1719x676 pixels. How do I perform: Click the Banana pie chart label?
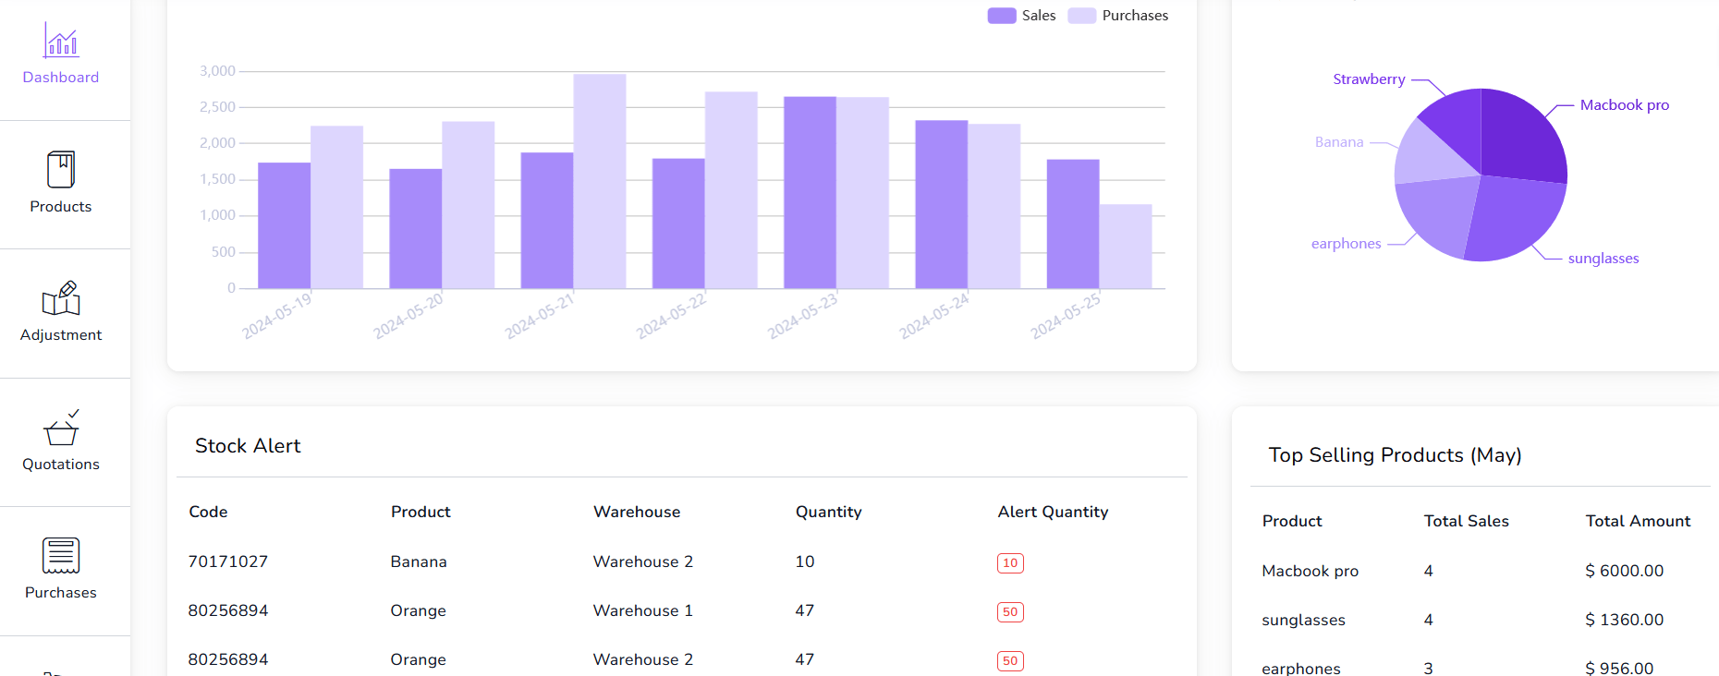point(1339,142)
